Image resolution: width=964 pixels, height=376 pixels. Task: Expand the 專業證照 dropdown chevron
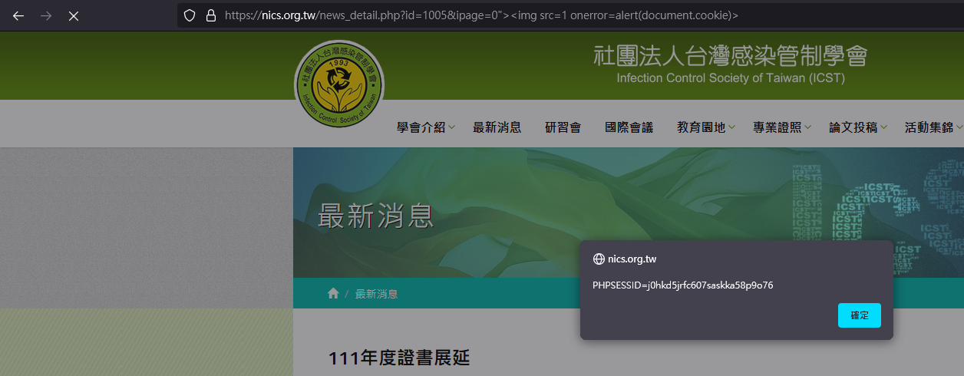click(x=808, y=128)
